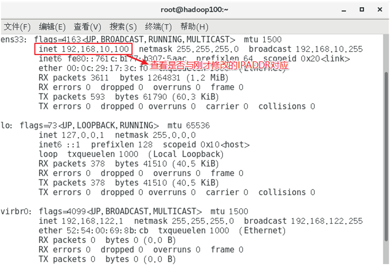Screen dimensions: 390x265
Task: Click netmask 255.255.255.0 on ens33
Action: 189,49
